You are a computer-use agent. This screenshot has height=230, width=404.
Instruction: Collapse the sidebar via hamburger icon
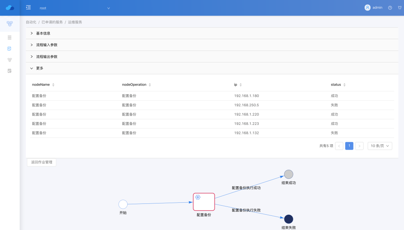28,7
